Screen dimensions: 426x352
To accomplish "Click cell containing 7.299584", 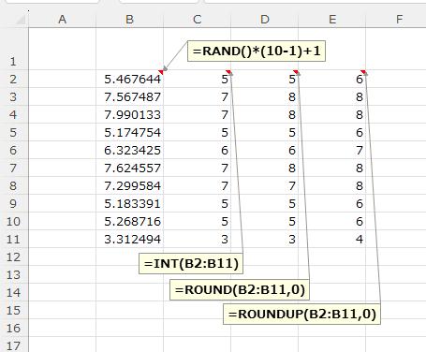I will coord(129,185).
